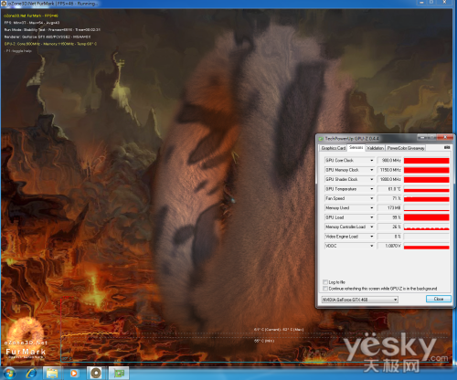The width and height of the screenshot is (457, 380).
Task: Click the Memory Controller Load graph
Action: (x=427, y=227)
